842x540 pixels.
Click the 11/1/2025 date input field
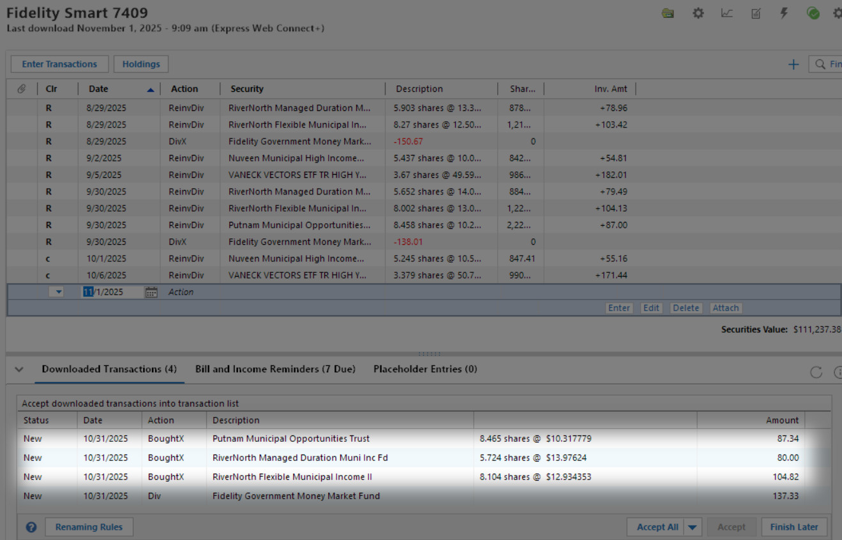(112, 292)
